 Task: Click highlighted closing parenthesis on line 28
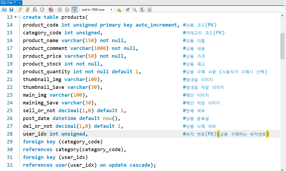click(267, 134)
